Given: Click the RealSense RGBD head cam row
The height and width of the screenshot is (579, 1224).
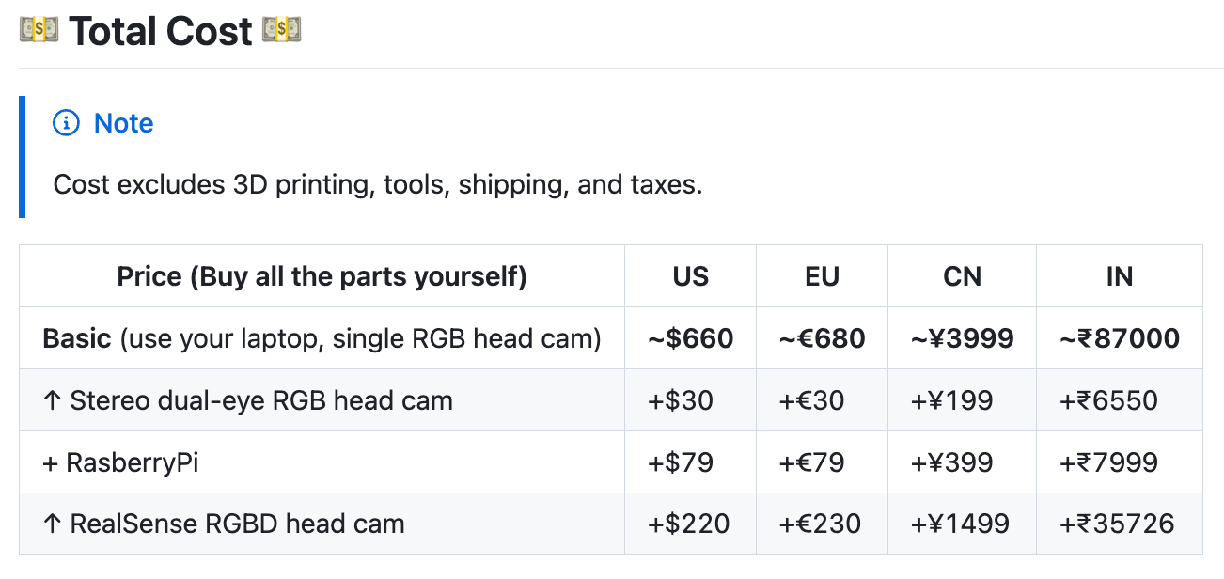Looking at the screenshot, I should pyautogui.click(x=224, y=524).
